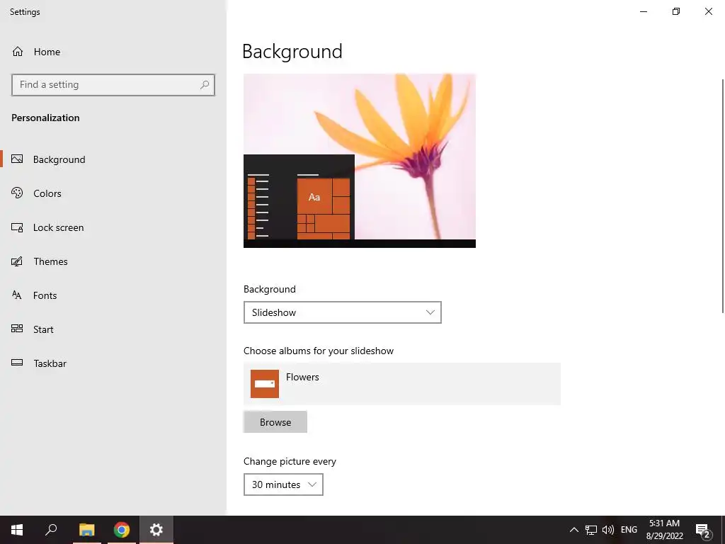Switch the ENG input language

pos(629,530)
